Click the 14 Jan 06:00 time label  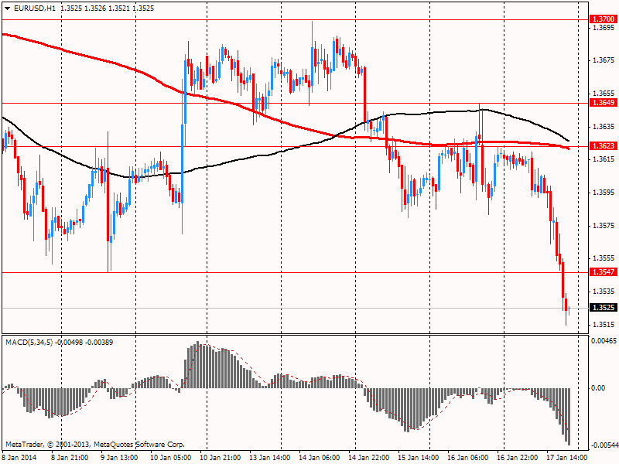click(x=319, y=457)
